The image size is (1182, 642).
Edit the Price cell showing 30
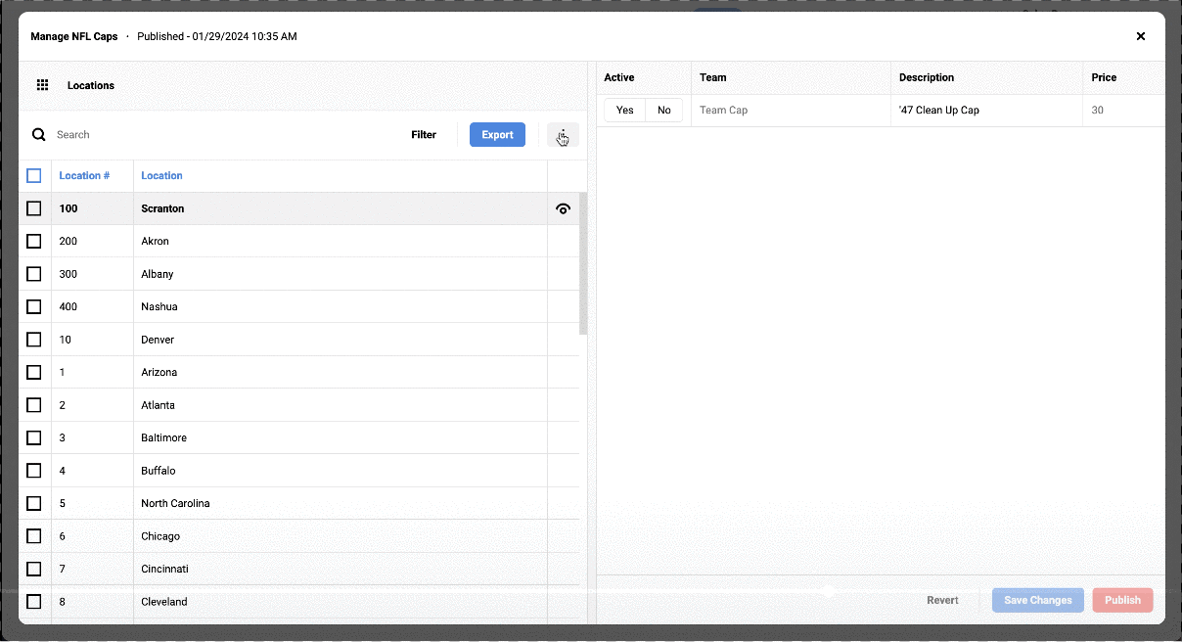1123,111
